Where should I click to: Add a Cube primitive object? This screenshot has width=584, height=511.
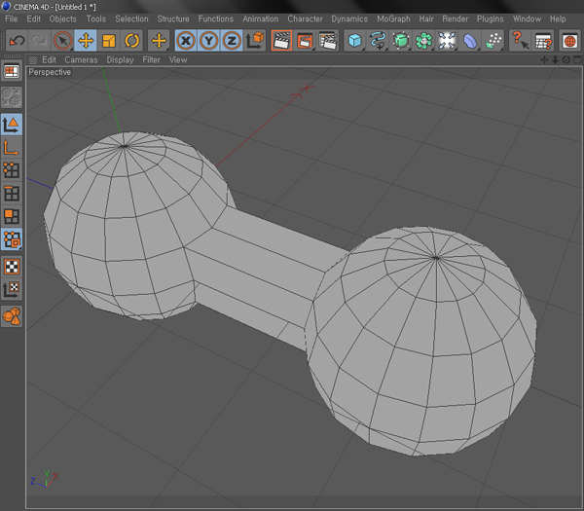pos(356,40)
